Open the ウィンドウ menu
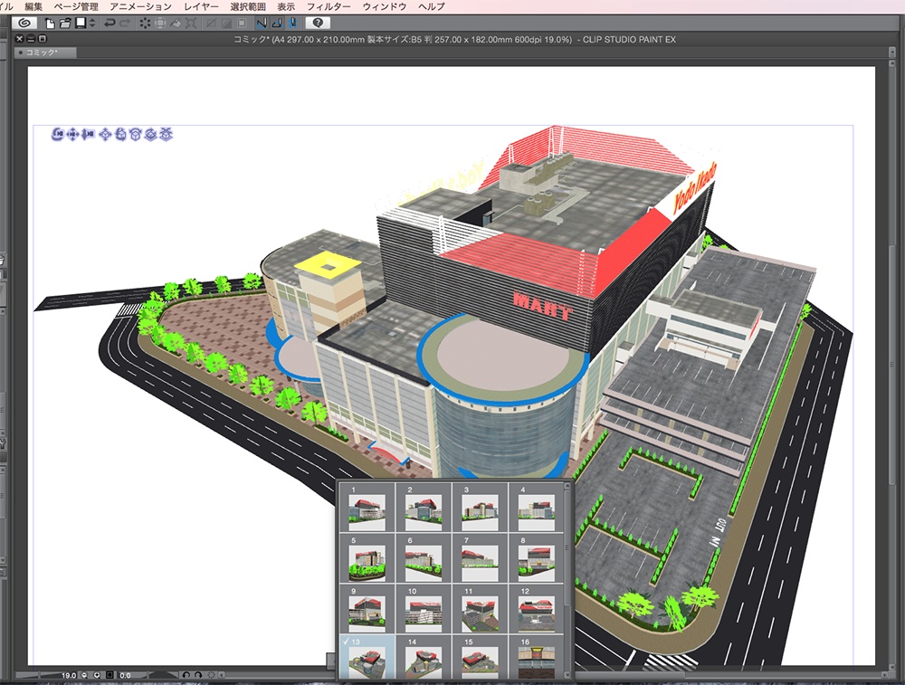Image resolution: width=905 pixels, height=685 pixels. (385, 6)
